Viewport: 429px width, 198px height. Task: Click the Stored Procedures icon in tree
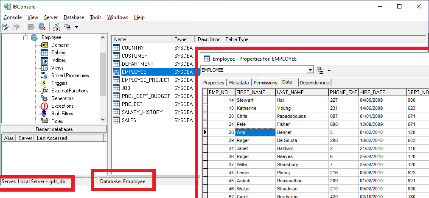[44, 75]
